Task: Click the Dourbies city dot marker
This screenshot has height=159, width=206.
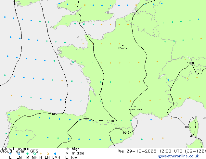Action: coord(135,106)
